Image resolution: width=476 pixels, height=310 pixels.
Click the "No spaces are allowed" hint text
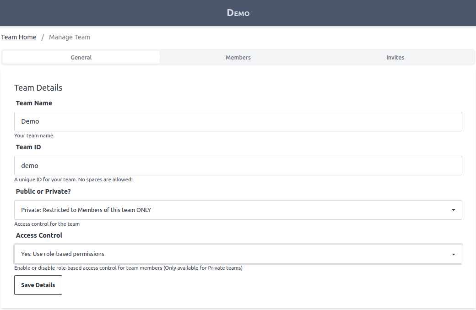pyautogui.click(x=105, y=179)
